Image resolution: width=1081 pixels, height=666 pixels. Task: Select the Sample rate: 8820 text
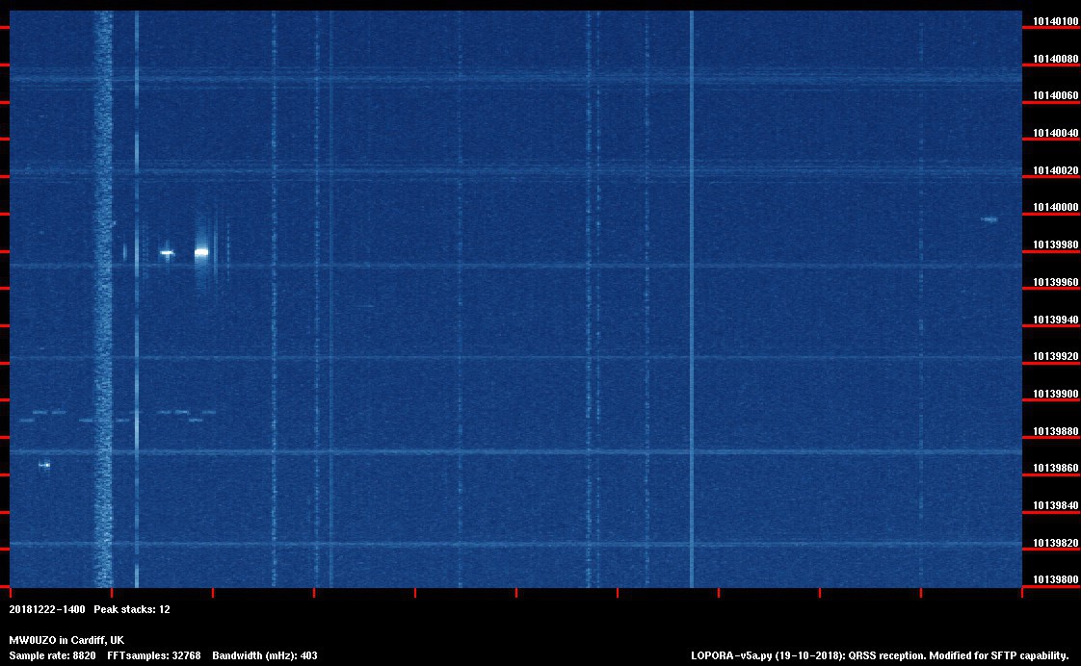tap(52, 655)
